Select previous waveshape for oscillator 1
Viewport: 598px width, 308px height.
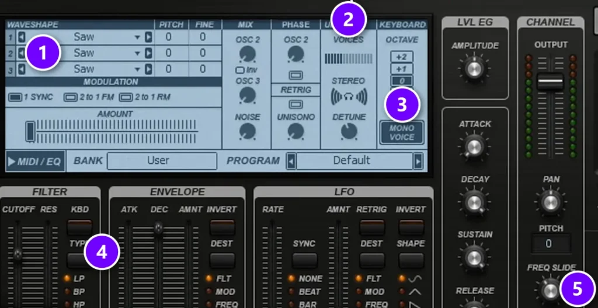click(x=22, y=37)
